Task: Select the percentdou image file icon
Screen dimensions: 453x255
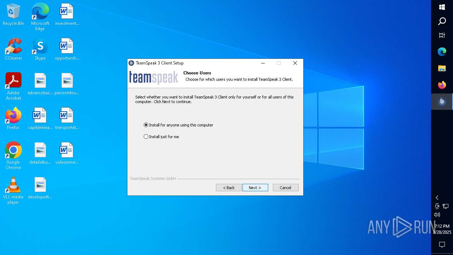Action: pyautogui.click(x=67, y=84)
